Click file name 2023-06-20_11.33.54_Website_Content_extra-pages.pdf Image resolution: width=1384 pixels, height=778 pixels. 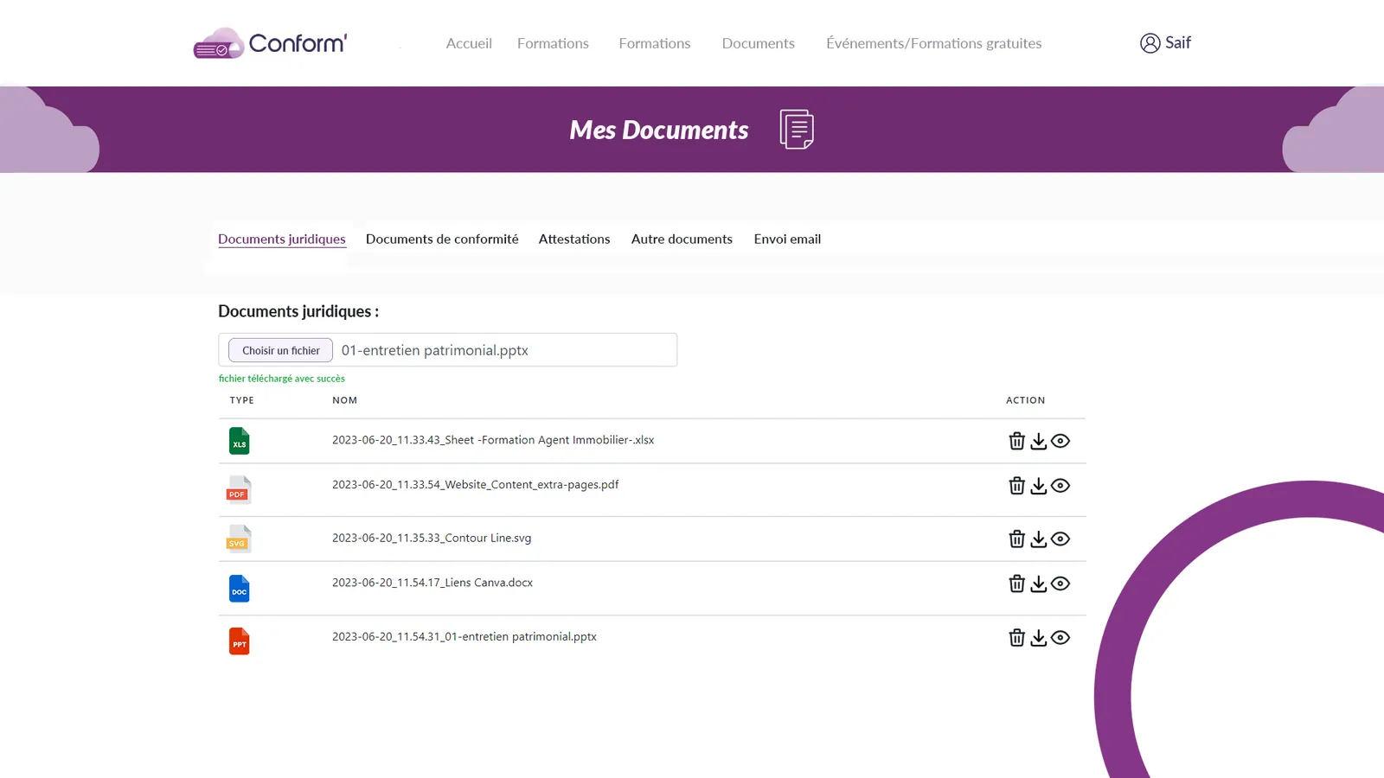click(476, 485)
